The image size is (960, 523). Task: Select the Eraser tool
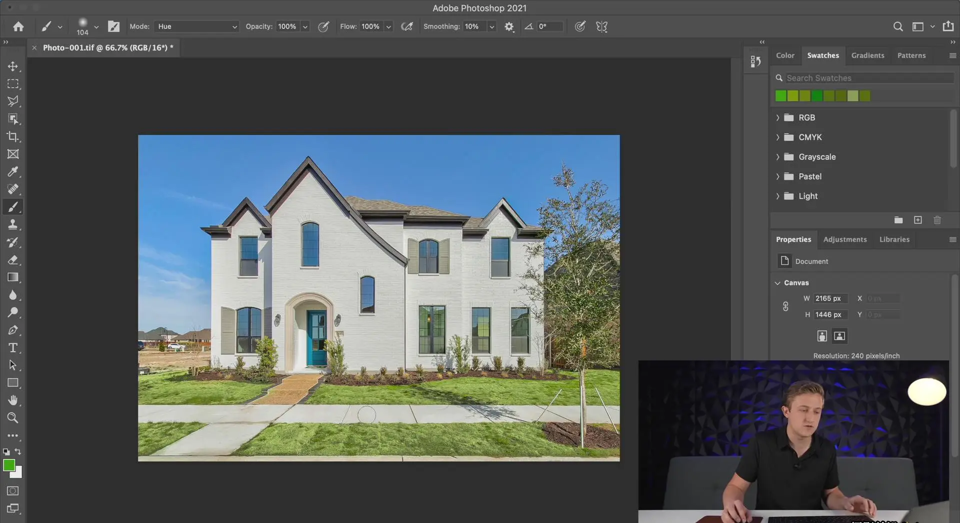[x=13, y=260]
